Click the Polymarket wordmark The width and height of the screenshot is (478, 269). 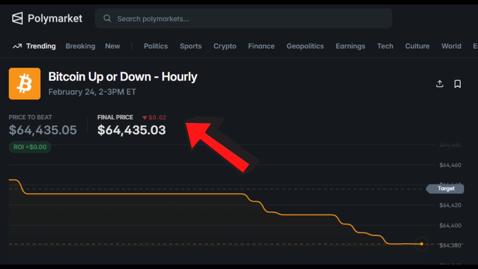[x=55, y=18]
